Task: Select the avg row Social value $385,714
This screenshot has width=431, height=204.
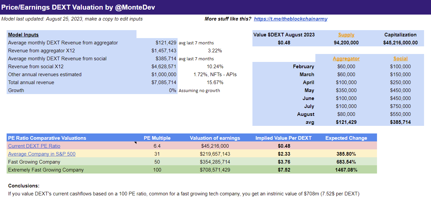Action: click(400, 122)
